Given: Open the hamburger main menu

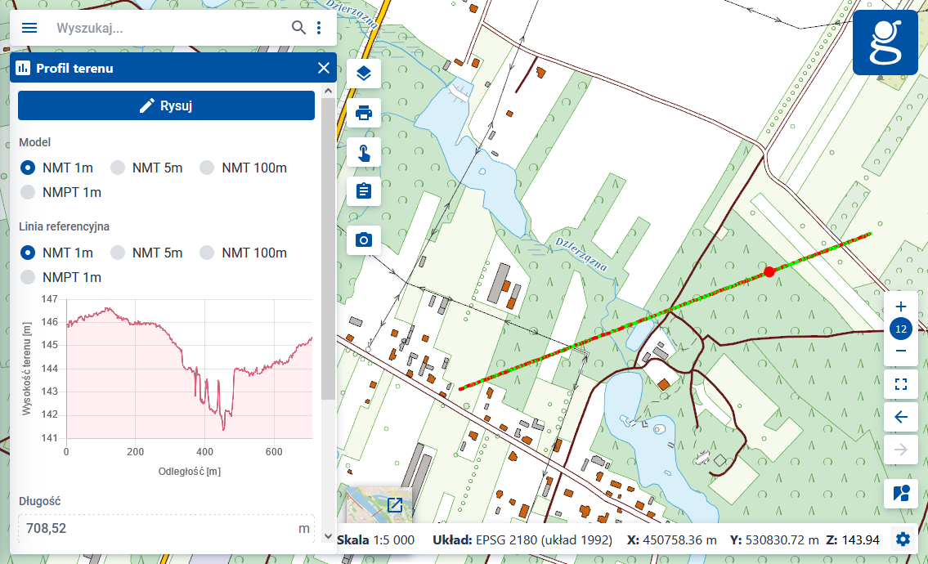Looking at the screenshot, I should pos(29,28).
